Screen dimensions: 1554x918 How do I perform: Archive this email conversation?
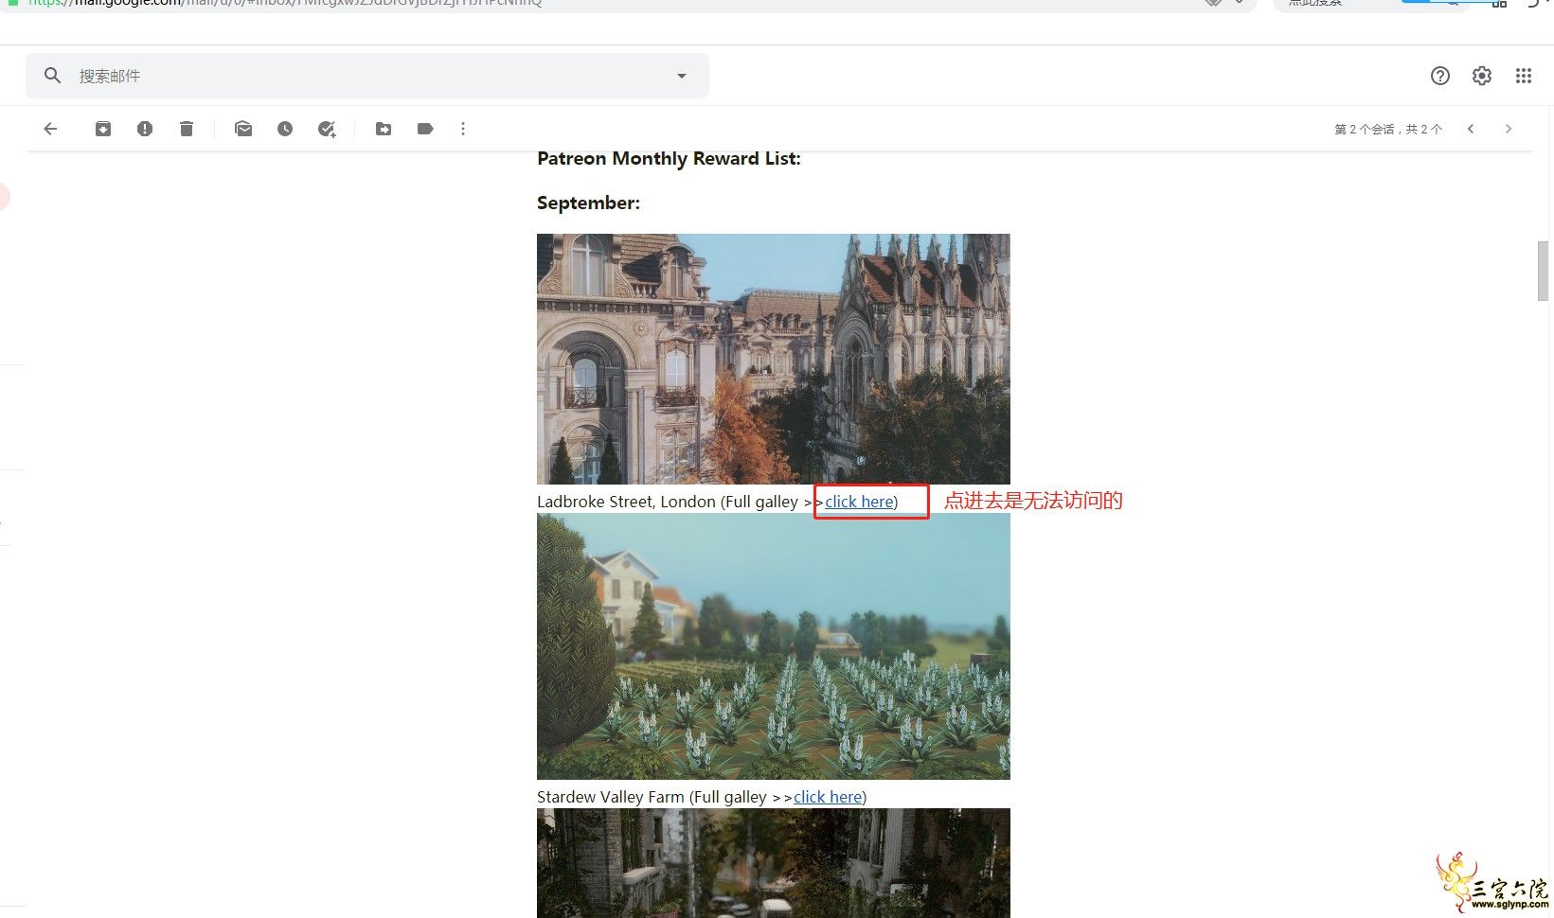pyautogui.click(x=103, y=129)
